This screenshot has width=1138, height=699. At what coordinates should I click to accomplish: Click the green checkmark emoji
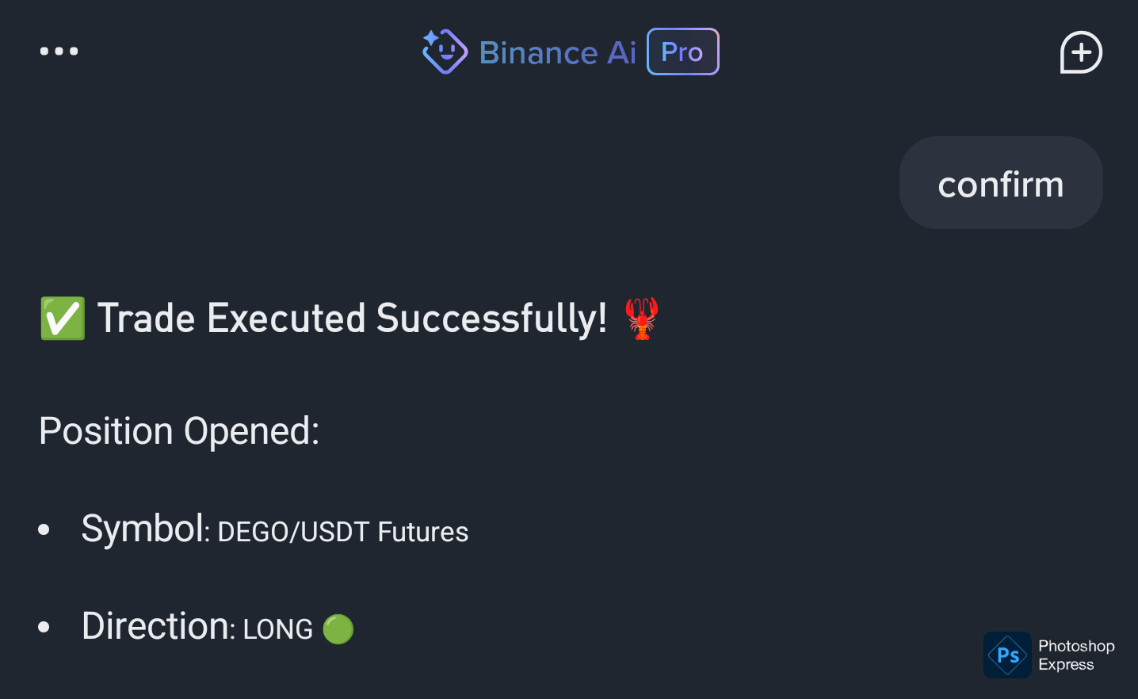[x=63, y=319]
